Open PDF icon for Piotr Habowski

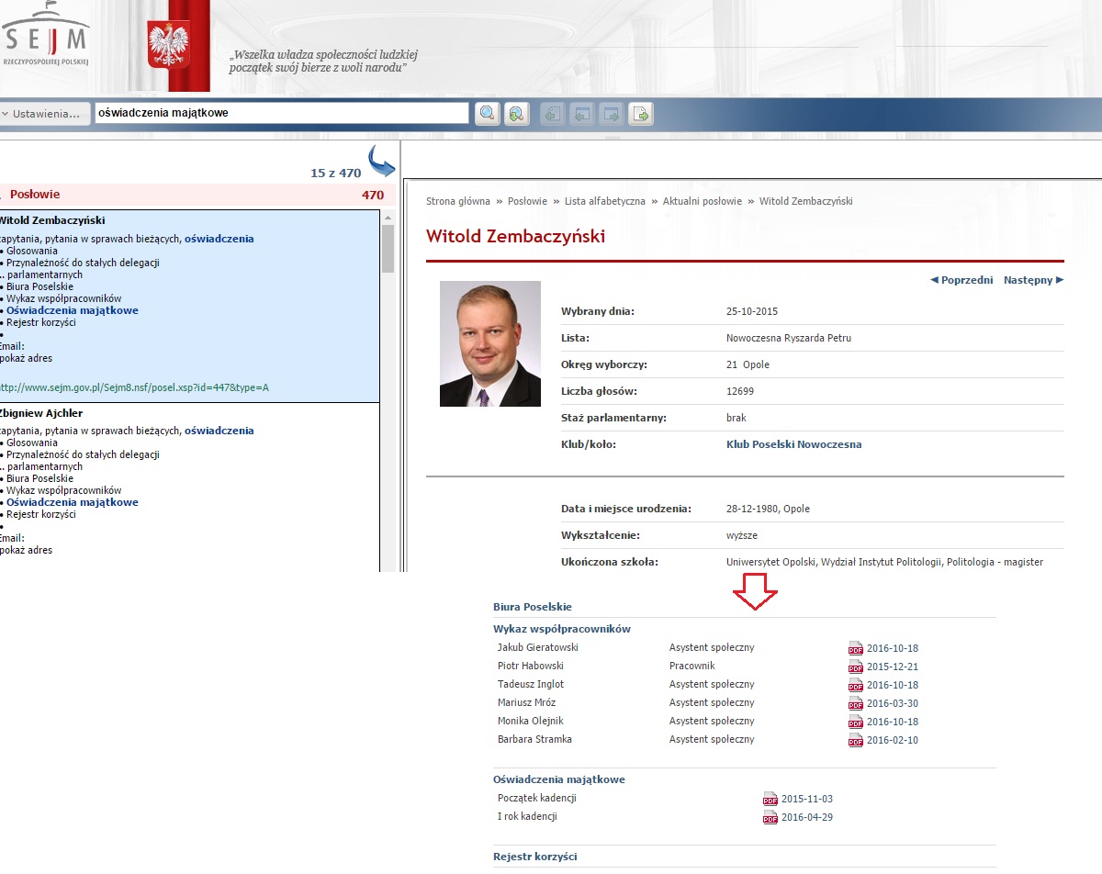[856, 667]
